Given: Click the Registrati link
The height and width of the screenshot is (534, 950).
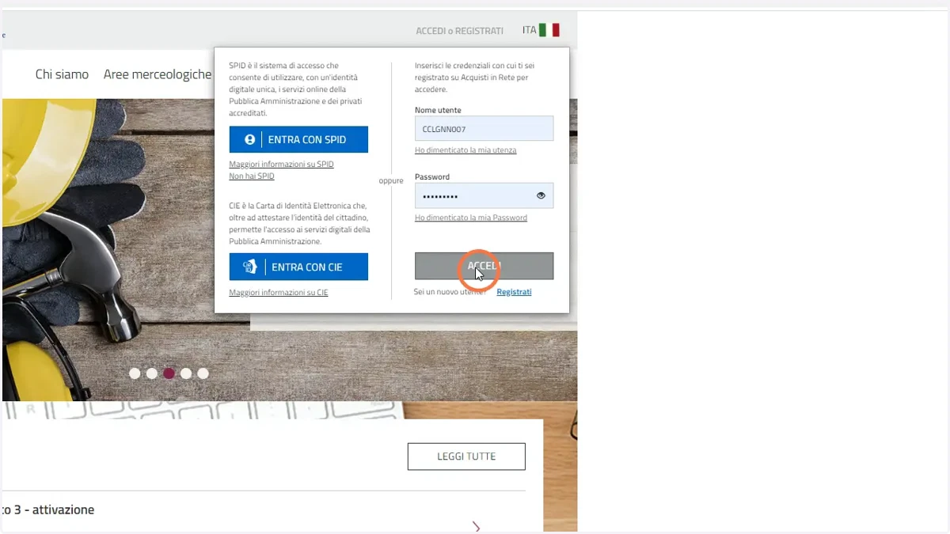Looking at the screenshot, I should click(514, 292).
